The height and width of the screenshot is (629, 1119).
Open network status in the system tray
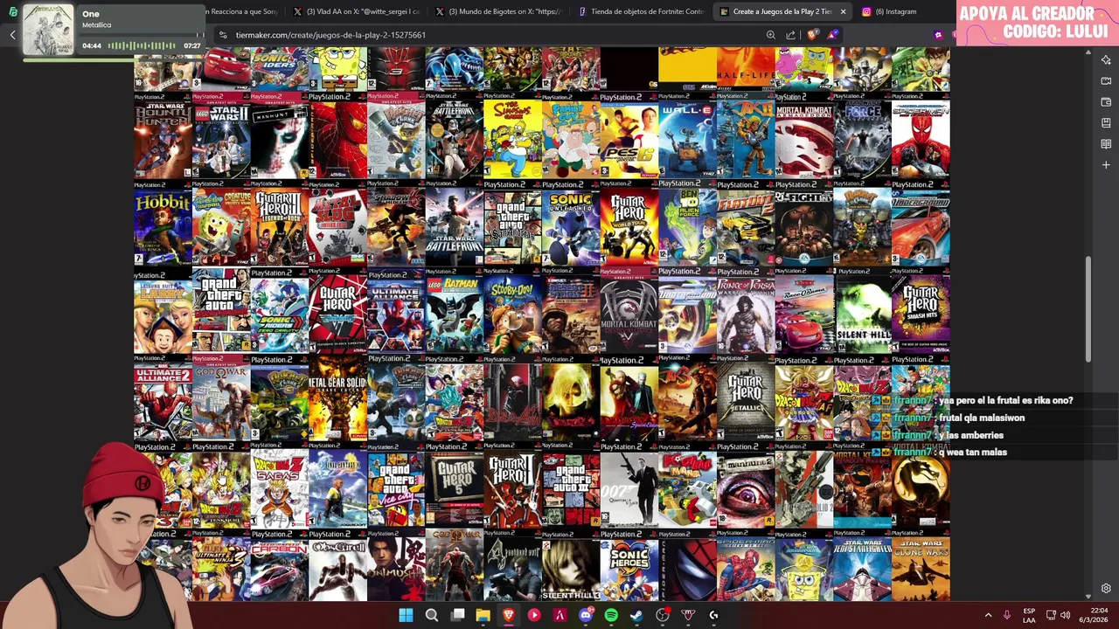[1051, 615]
